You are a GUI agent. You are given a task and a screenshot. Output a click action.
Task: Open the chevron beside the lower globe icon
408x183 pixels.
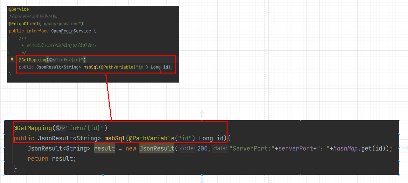[63, 128]
